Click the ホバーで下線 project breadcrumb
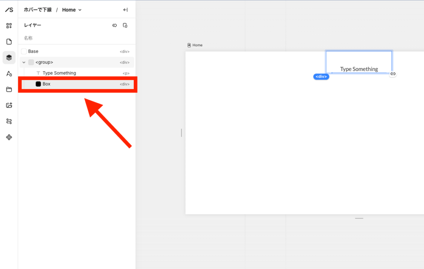Screen dimensions: 424x269 point(38,10)
